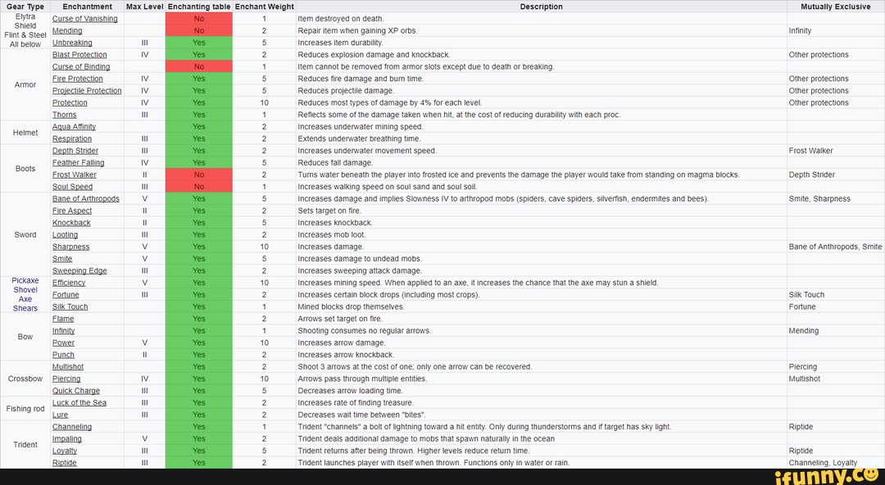Image resolution: width=885 pixels, height=485 pixels.
Task: Sort by the Gear Type column header
Action: (25, 7)
